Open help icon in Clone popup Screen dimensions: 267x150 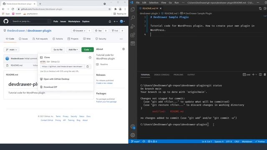tap(90, 57)
